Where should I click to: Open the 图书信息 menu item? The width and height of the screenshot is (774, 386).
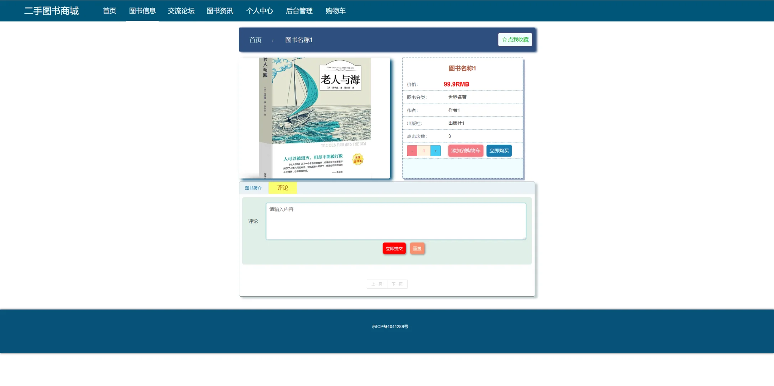click(142, 11)
